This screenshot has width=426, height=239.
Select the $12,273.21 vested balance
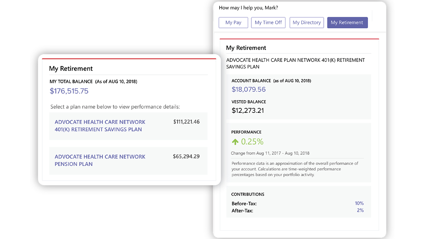(248, 110)
